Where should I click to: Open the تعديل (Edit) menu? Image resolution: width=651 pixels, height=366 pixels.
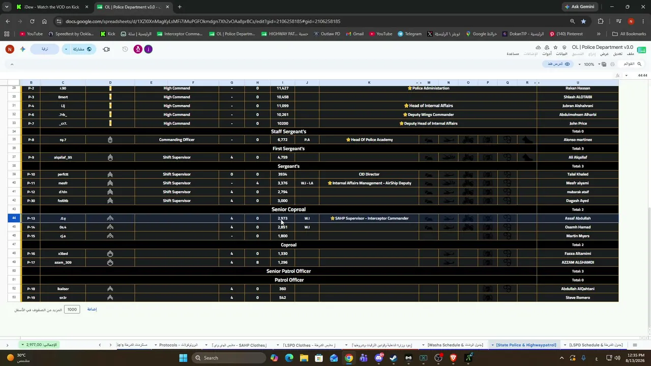coord(617,54)
